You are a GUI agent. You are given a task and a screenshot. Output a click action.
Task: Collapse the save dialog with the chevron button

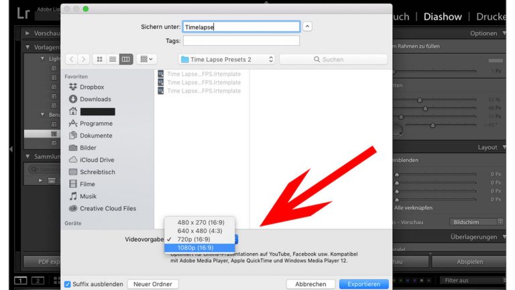[307, 27]
